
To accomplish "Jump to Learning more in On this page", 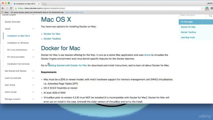I will pos(188,37).
